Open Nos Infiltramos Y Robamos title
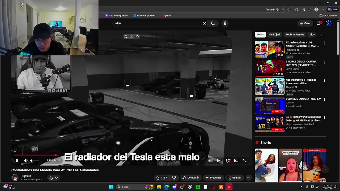The height and width of the screenshot is (191, 340). (x=301, y=81)
